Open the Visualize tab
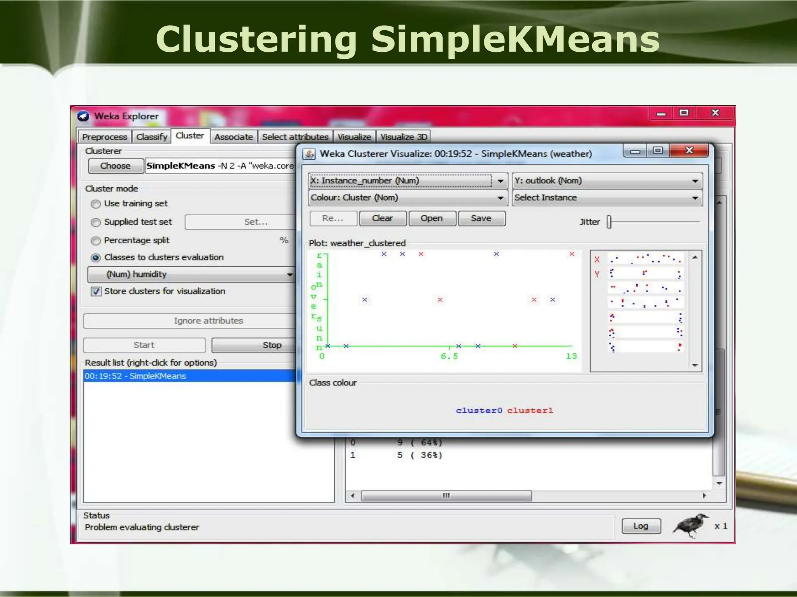The image size is (797, 597). tap(354, 137)
